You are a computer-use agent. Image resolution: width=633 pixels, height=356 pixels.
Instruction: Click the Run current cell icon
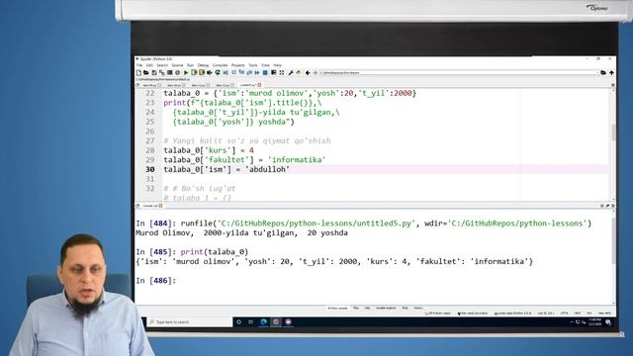194,72
